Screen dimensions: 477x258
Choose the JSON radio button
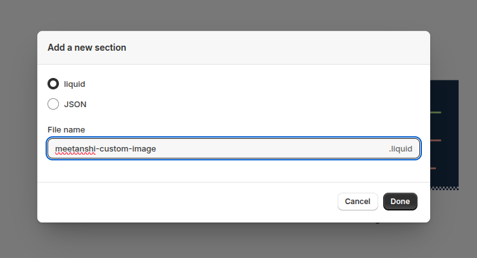(x=53, y=104)
